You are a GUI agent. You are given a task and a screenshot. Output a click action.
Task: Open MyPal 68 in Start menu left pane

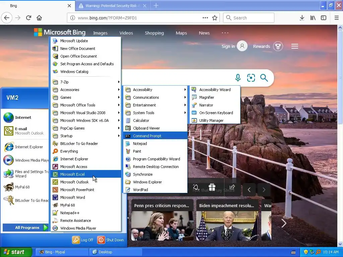tap(25, 187)
